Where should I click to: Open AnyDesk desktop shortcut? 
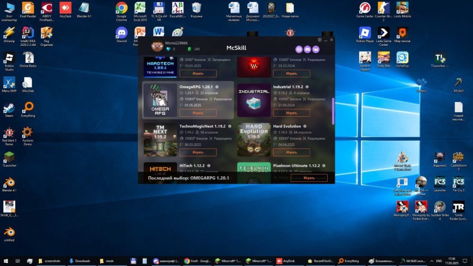point(65,10)
